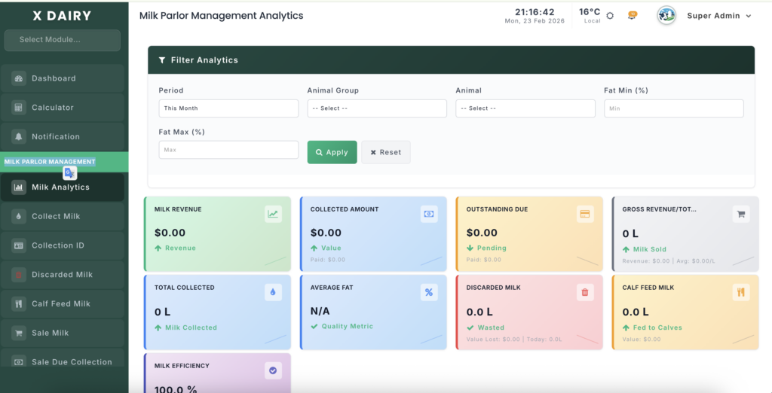Open the Animal select dropdown
Screen dimensions: 772x393
pyautogui.click(x=525, y=108)
